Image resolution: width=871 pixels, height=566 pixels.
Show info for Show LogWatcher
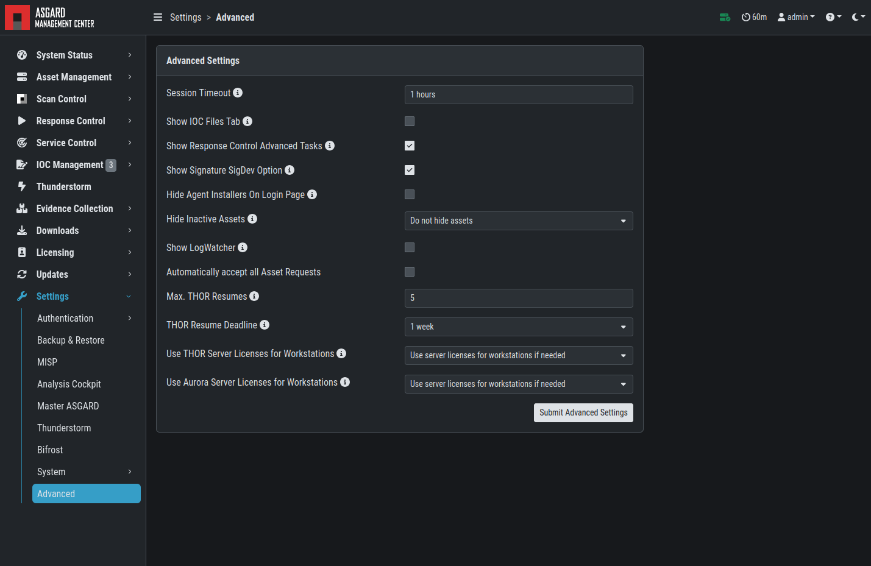243,247
